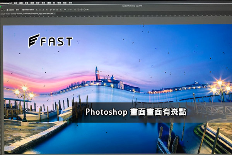Open the 編輯 (Edit) menu
Image resolution: width=232 pixels, height=155 pixels.
21,3
